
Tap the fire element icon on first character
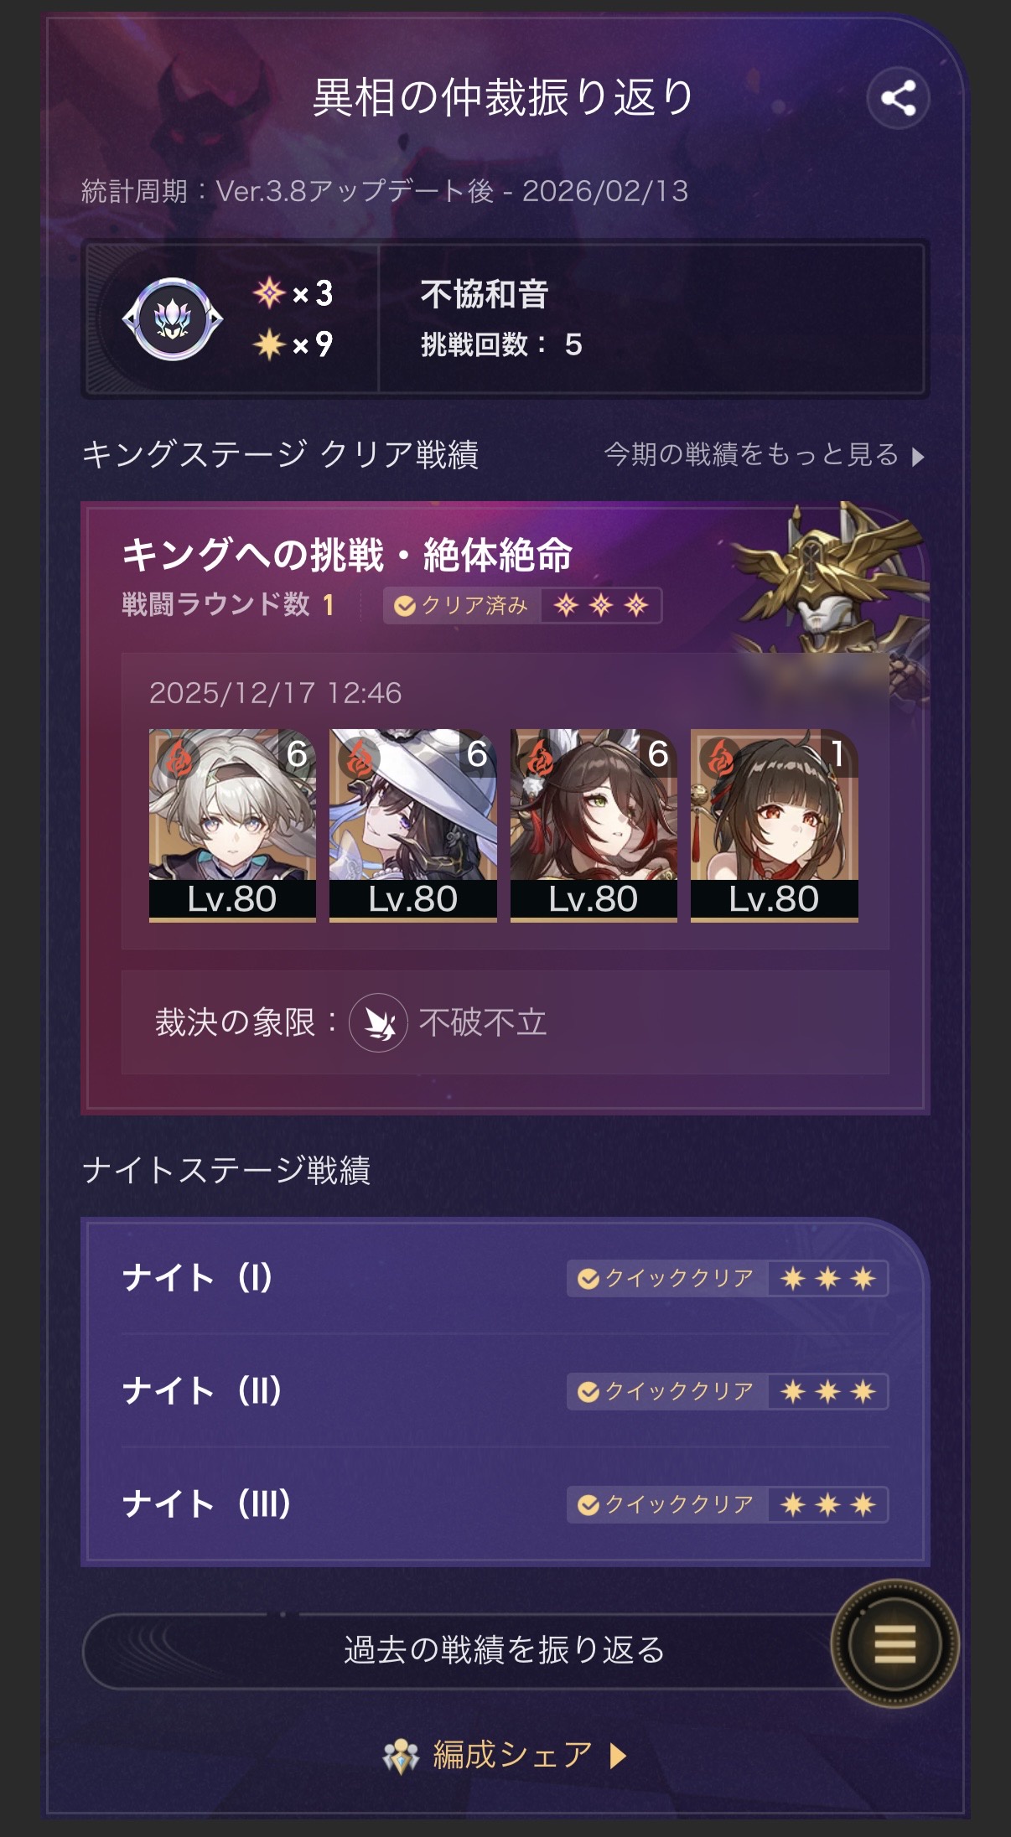[x=177, y=758]
